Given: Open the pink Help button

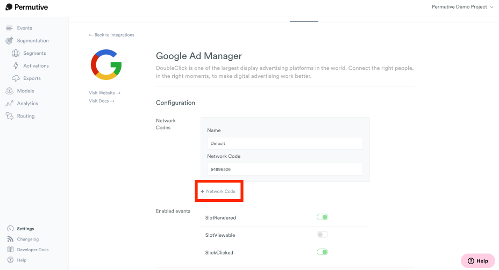Looking at the screenshot, I should pyautogui.click(x=477, y=261).
